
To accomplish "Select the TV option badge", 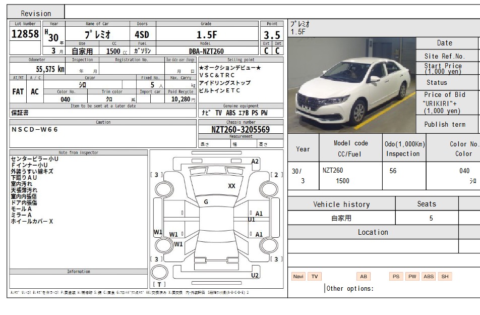I will pos(315,277).
